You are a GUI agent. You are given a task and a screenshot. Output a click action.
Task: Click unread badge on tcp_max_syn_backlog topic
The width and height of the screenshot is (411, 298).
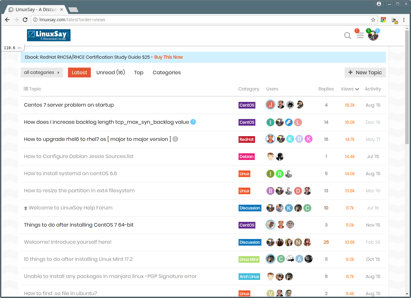(x=193, y=122)
